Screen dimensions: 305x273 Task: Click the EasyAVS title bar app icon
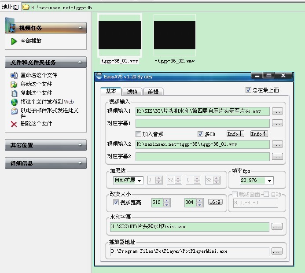[x=99, y=76]
